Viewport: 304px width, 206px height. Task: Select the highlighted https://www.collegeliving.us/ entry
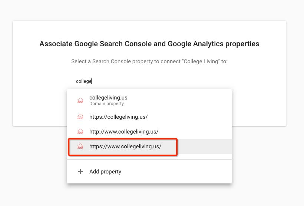(x=149, y=146)
